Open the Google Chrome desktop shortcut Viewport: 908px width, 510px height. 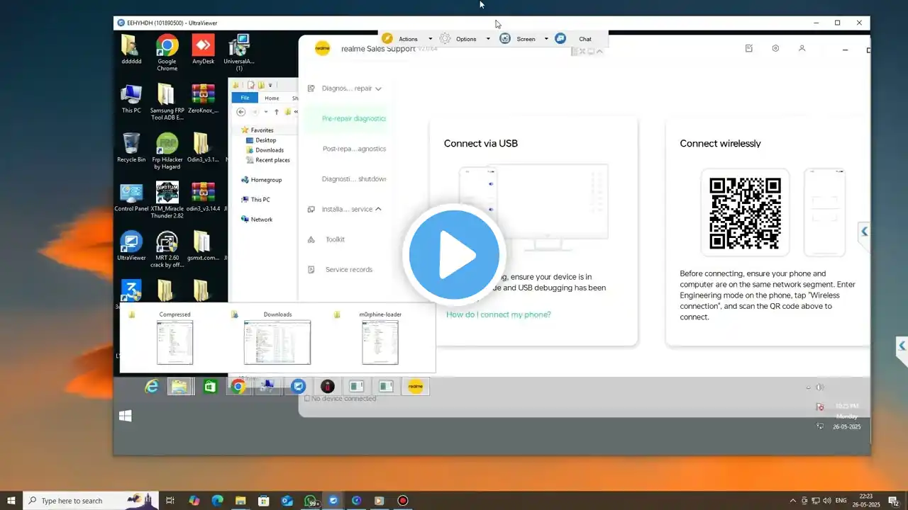click(167, 53)
